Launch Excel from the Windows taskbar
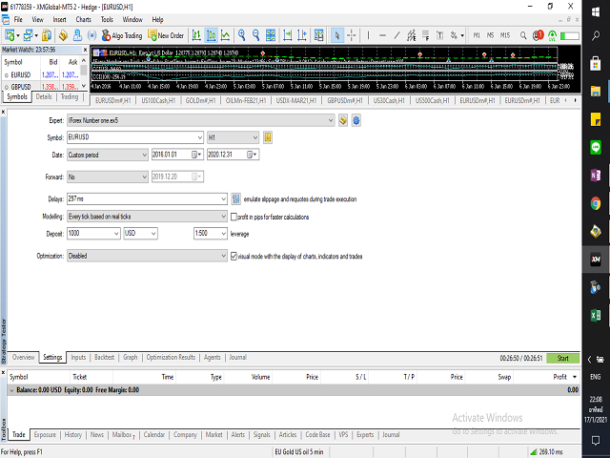The width and height of the screenshot is (610, 458). click(595, 314)
